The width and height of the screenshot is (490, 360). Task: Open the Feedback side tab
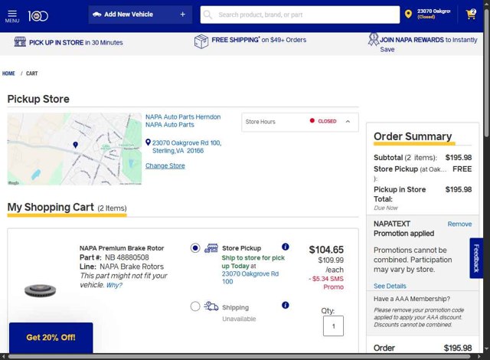[476, 258]
